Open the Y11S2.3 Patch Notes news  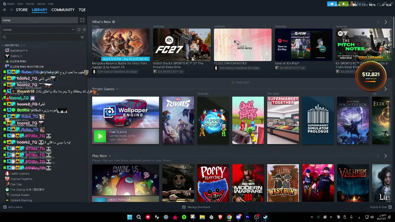(x=243, y=45)
